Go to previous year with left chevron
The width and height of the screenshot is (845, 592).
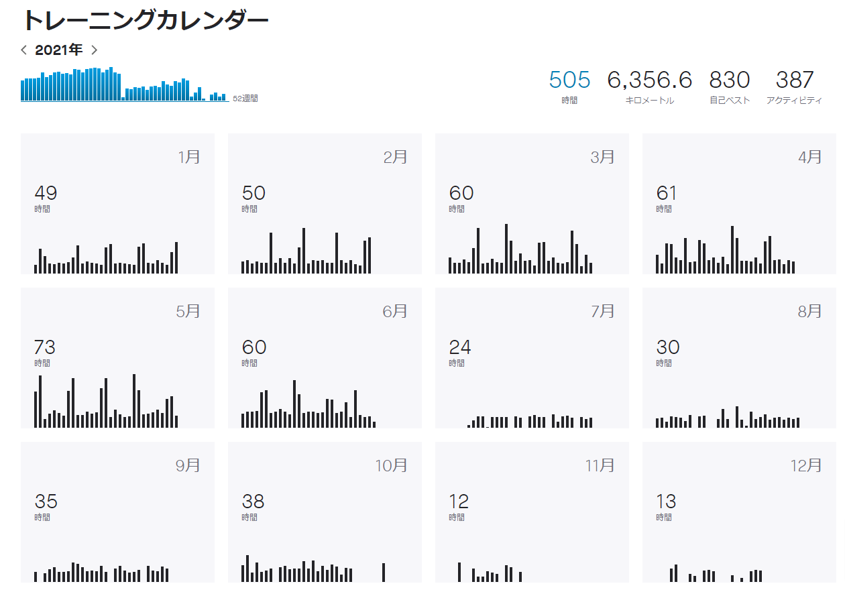click(x=24, y=50)
